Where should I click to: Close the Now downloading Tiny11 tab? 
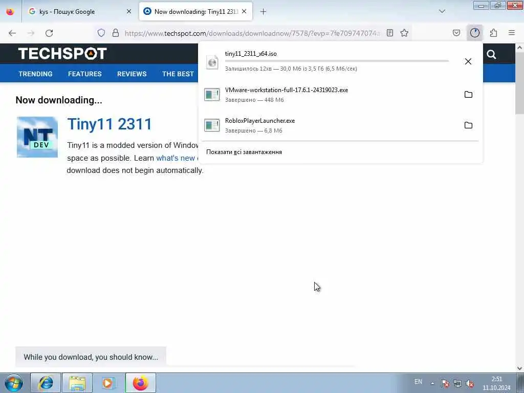[x=244, y=11]
